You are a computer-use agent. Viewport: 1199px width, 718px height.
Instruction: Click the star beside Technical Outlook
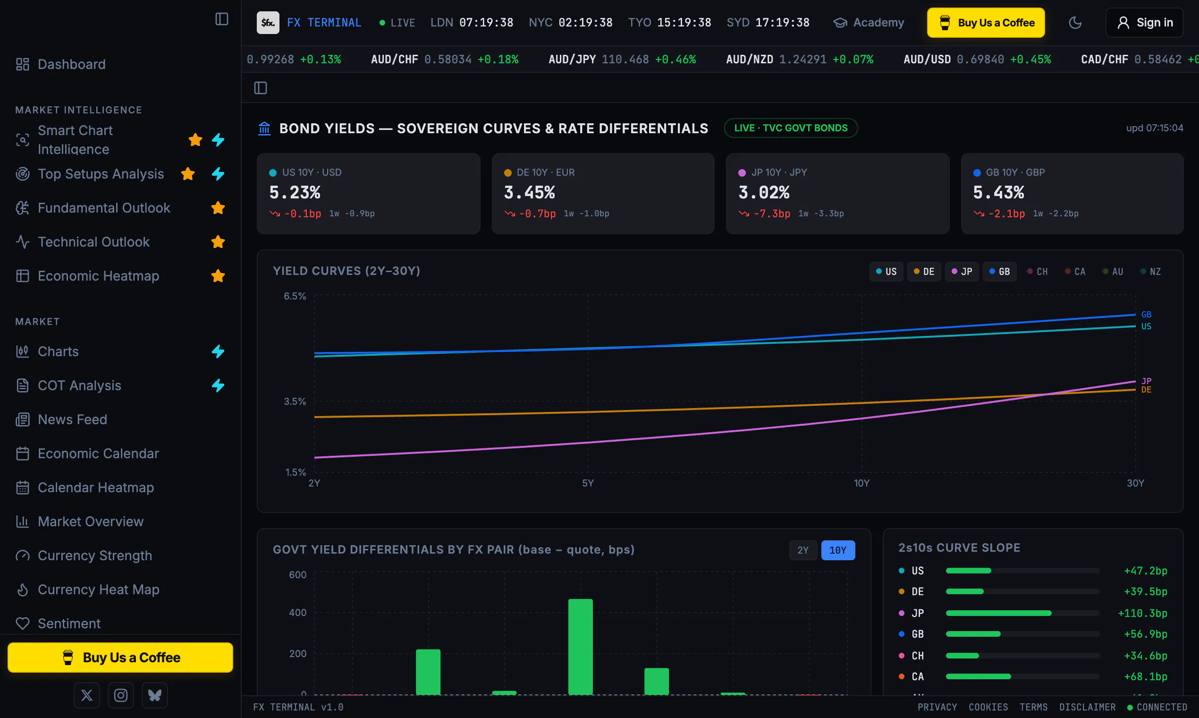(x=218, y=242)
